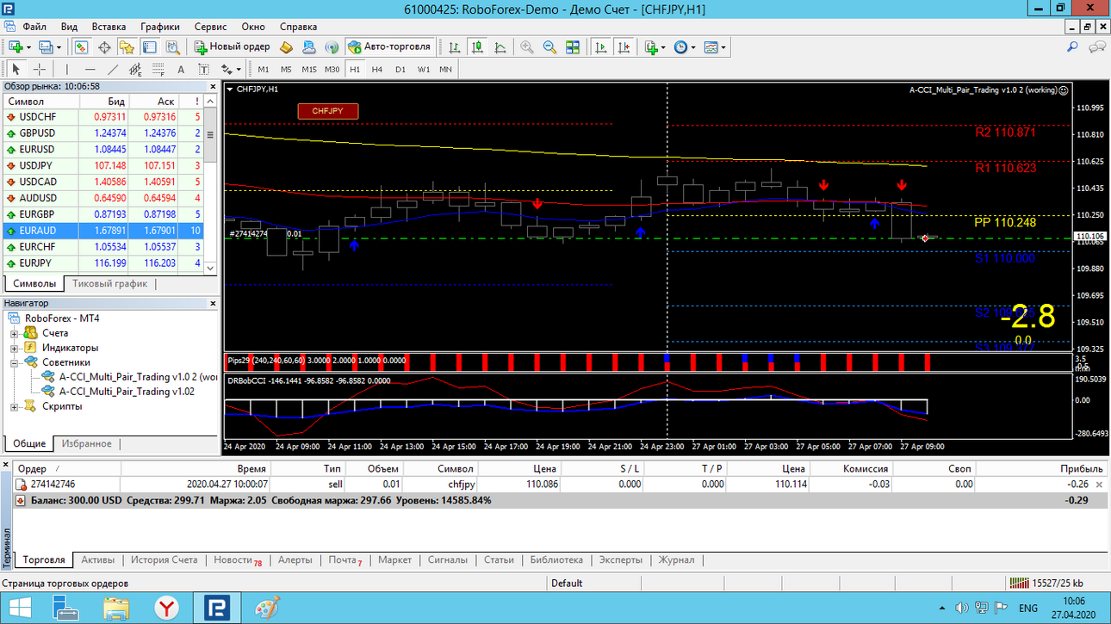Switch to the Тиковый график tab
Screen dimensions: 1111x624
pyautogui.click(x=109, y=283)
